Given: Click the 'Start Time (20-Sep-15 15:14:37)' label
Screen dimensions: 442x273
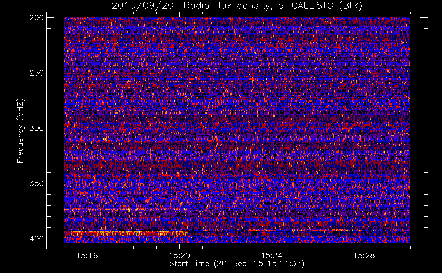Looking at the screenshot, I should click(x=237, y=264).
